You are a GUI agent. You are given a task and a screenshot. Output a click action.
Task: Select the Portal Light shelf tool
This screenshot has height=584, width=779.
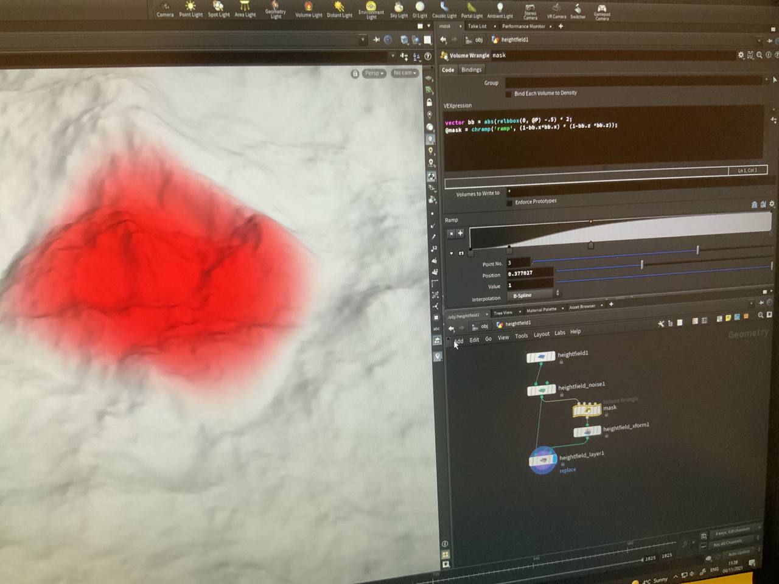coord(472,10)
